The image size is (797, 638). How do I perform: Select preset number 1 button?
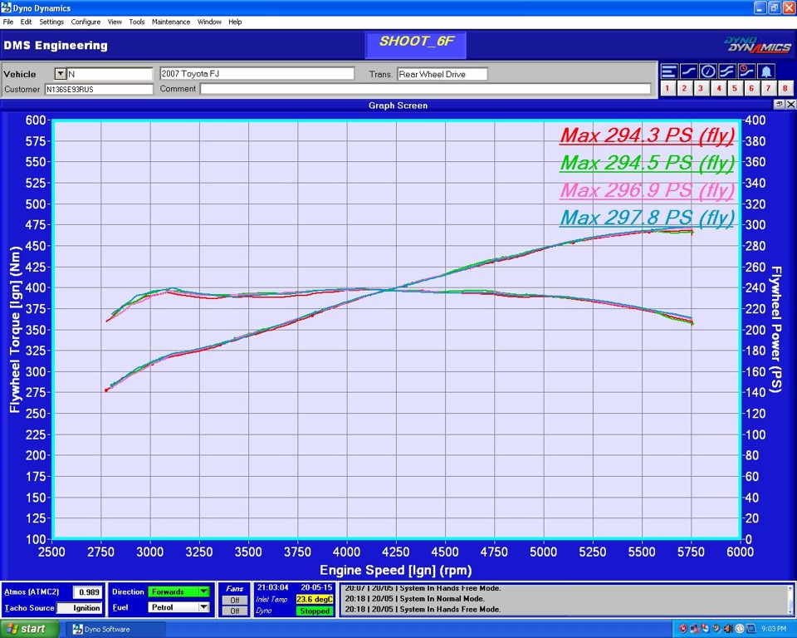(x=667, y=88)
